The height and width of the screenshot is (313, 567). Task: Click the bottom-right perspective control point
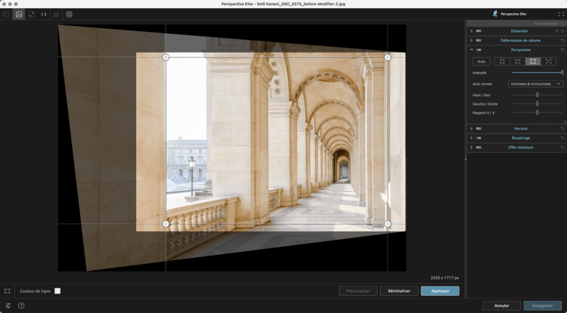pos(388,224)
